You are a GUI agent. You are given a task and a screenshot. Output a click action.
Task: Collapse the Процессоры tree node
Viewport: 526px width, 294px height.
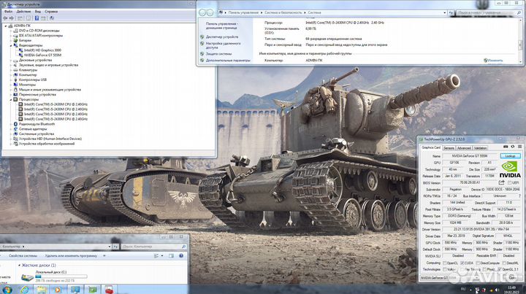(x=12, y=99)
